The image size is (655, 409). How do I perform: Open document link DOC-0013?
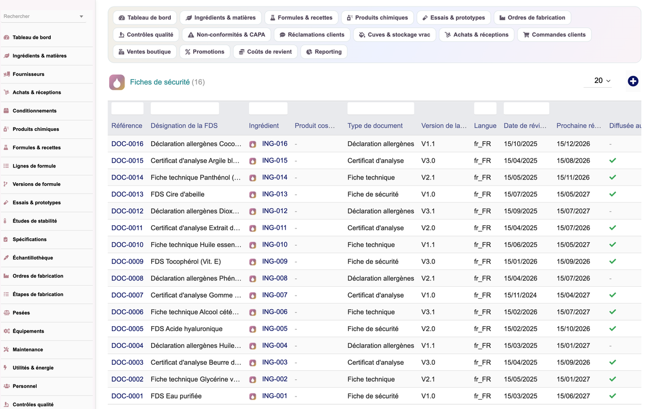[127, 194]
